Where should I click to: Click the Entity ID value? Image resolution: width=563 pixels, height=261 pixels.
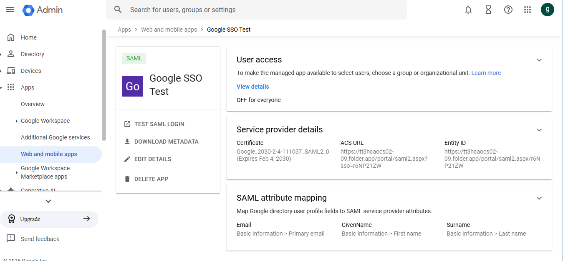tap(492, 159)
